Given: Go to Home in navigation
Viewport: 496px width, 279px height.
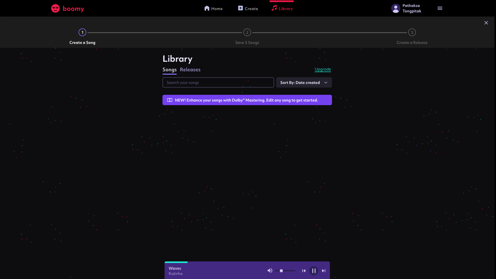Looking at the screenshot, I should [x=213, y=9].
